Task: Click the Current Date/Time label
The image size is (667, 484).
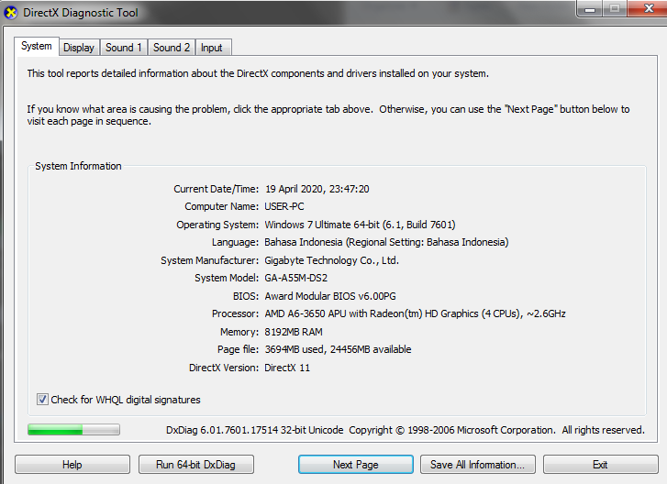Action: (x=217, y=189)
